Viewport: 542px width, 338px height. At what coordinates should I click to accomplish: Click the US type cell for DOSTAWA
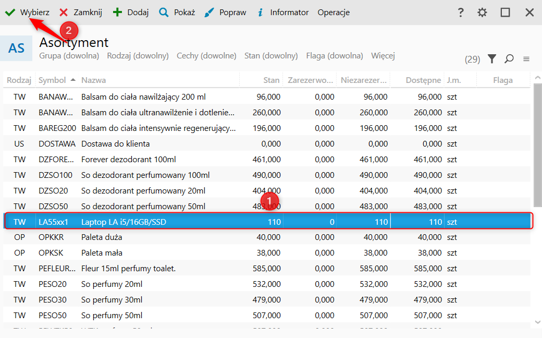[x=19, y=143]
